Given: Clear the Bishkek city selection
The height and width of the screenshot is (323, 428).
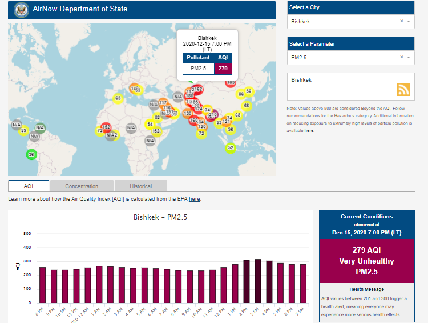Looking at the screenshot, I should click(401, 21).
